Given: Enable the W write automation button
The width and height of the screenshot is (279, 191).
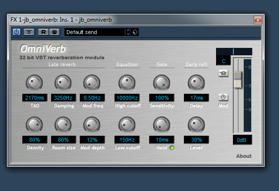Looking at the screenshot, I should pyautogui.click(x=55, y=32).
